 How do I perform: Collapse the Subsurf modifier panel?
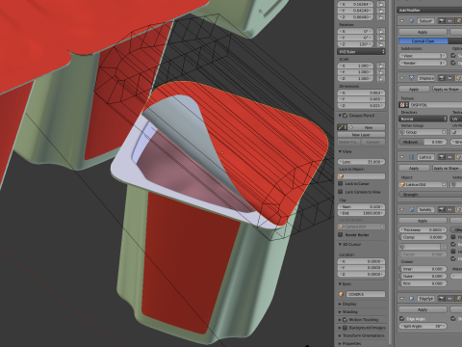[402, 21]
